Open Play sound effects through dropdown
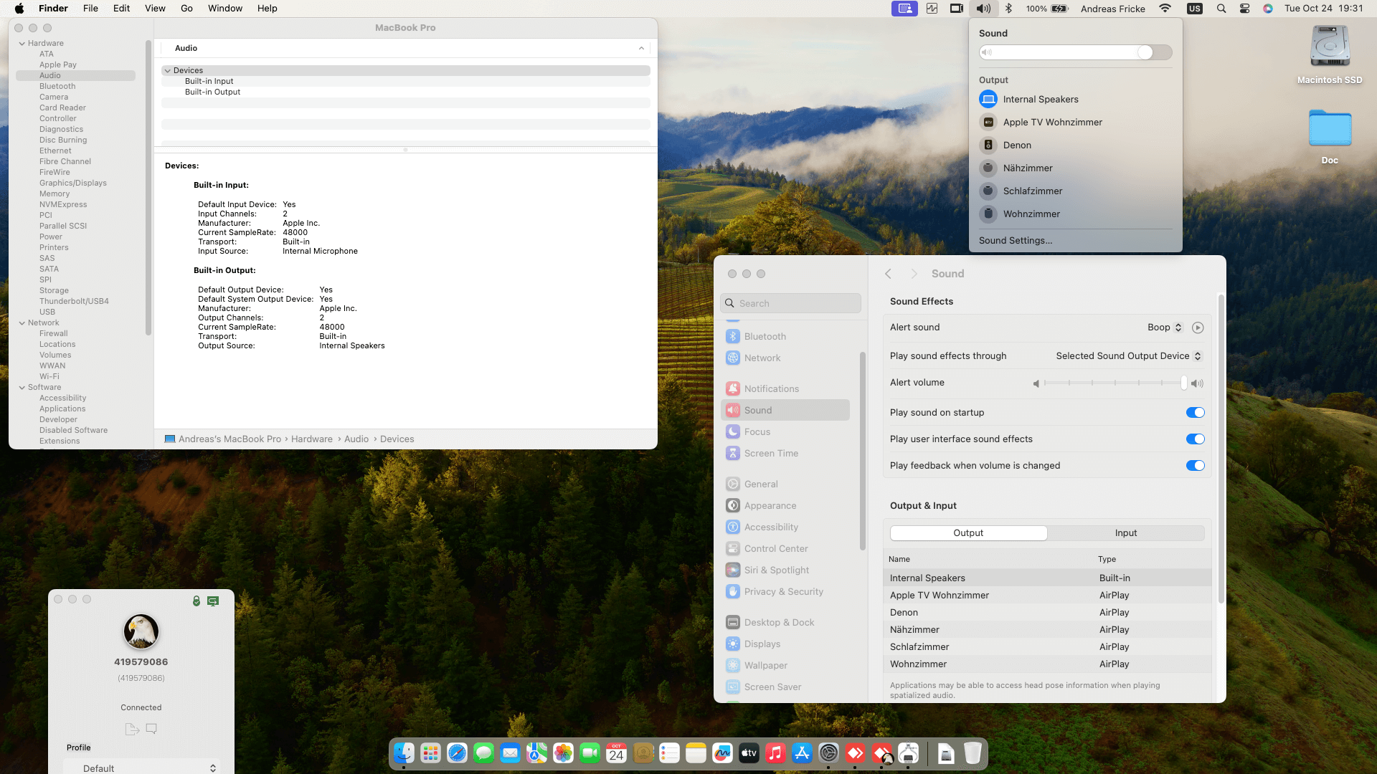 (1129, 356)
